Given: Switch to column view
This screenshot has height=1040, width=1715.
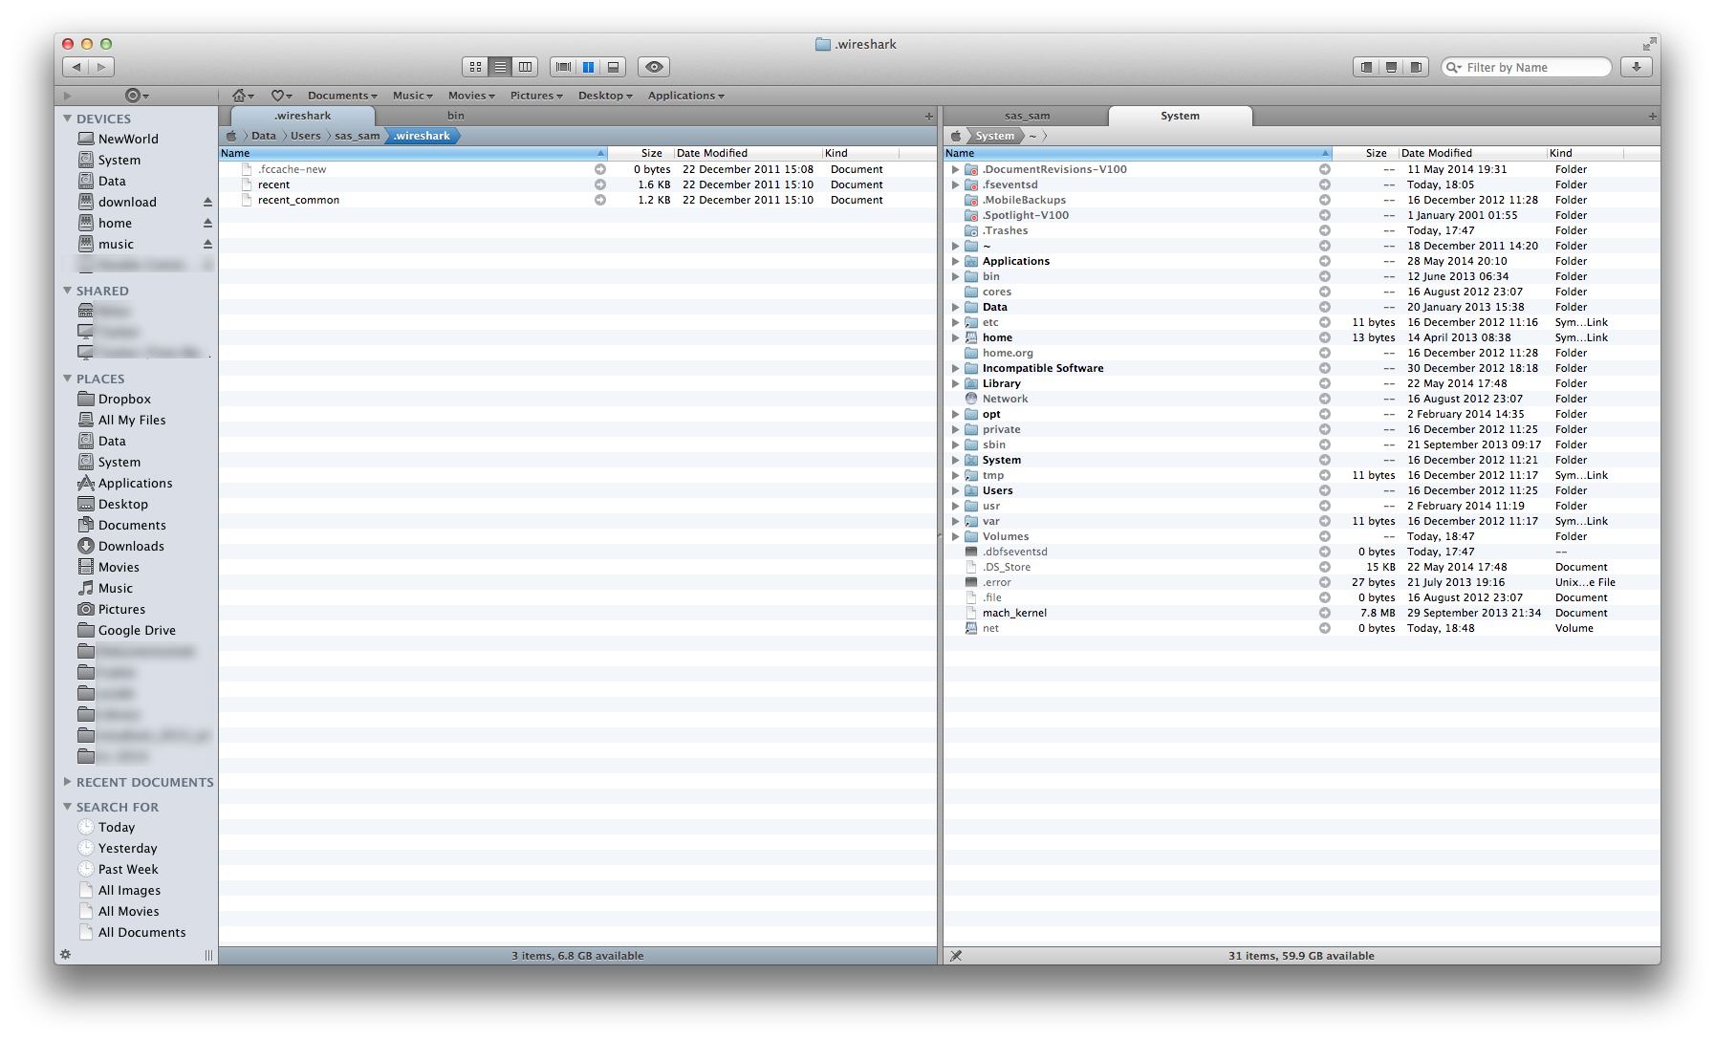Looking at the screenshot, I should coord(525,67).
